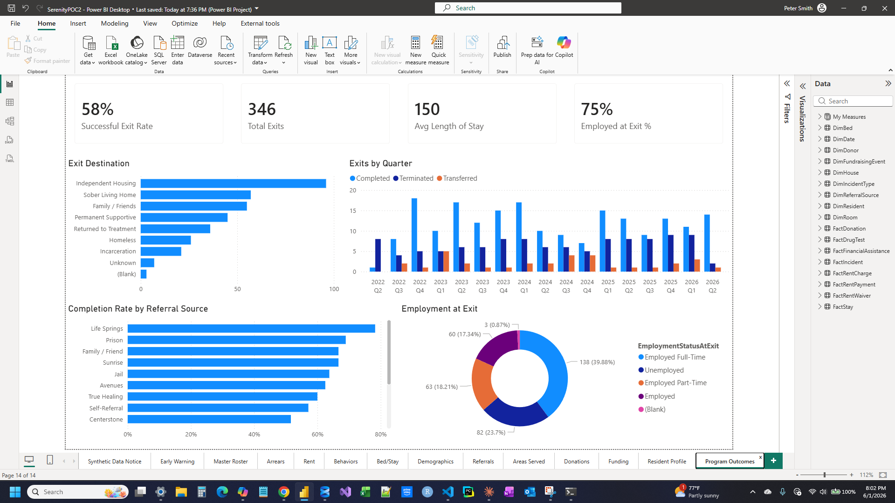Expand the Filters pane

pyautogui.click(x=787, y=84)
